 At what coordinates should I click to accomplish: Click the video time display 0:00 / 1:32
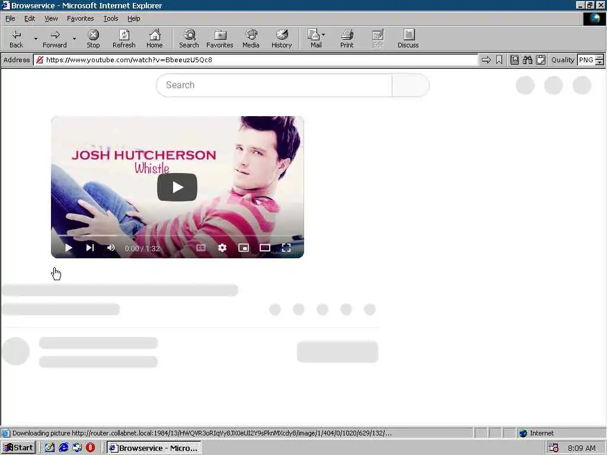click(142, 248)
